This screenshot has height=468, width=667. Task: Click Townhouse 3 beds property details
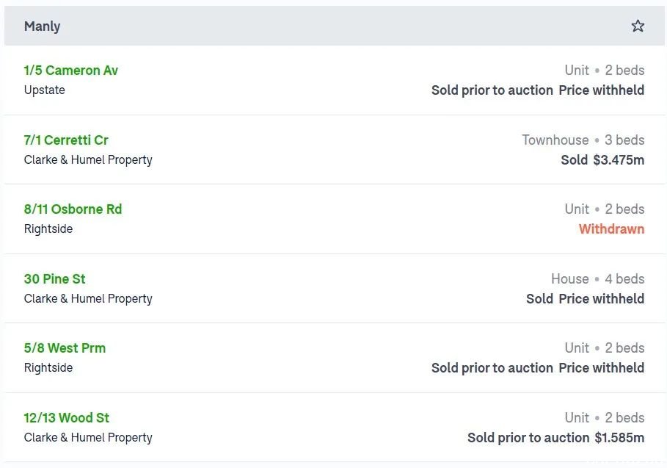coord(583,140)
